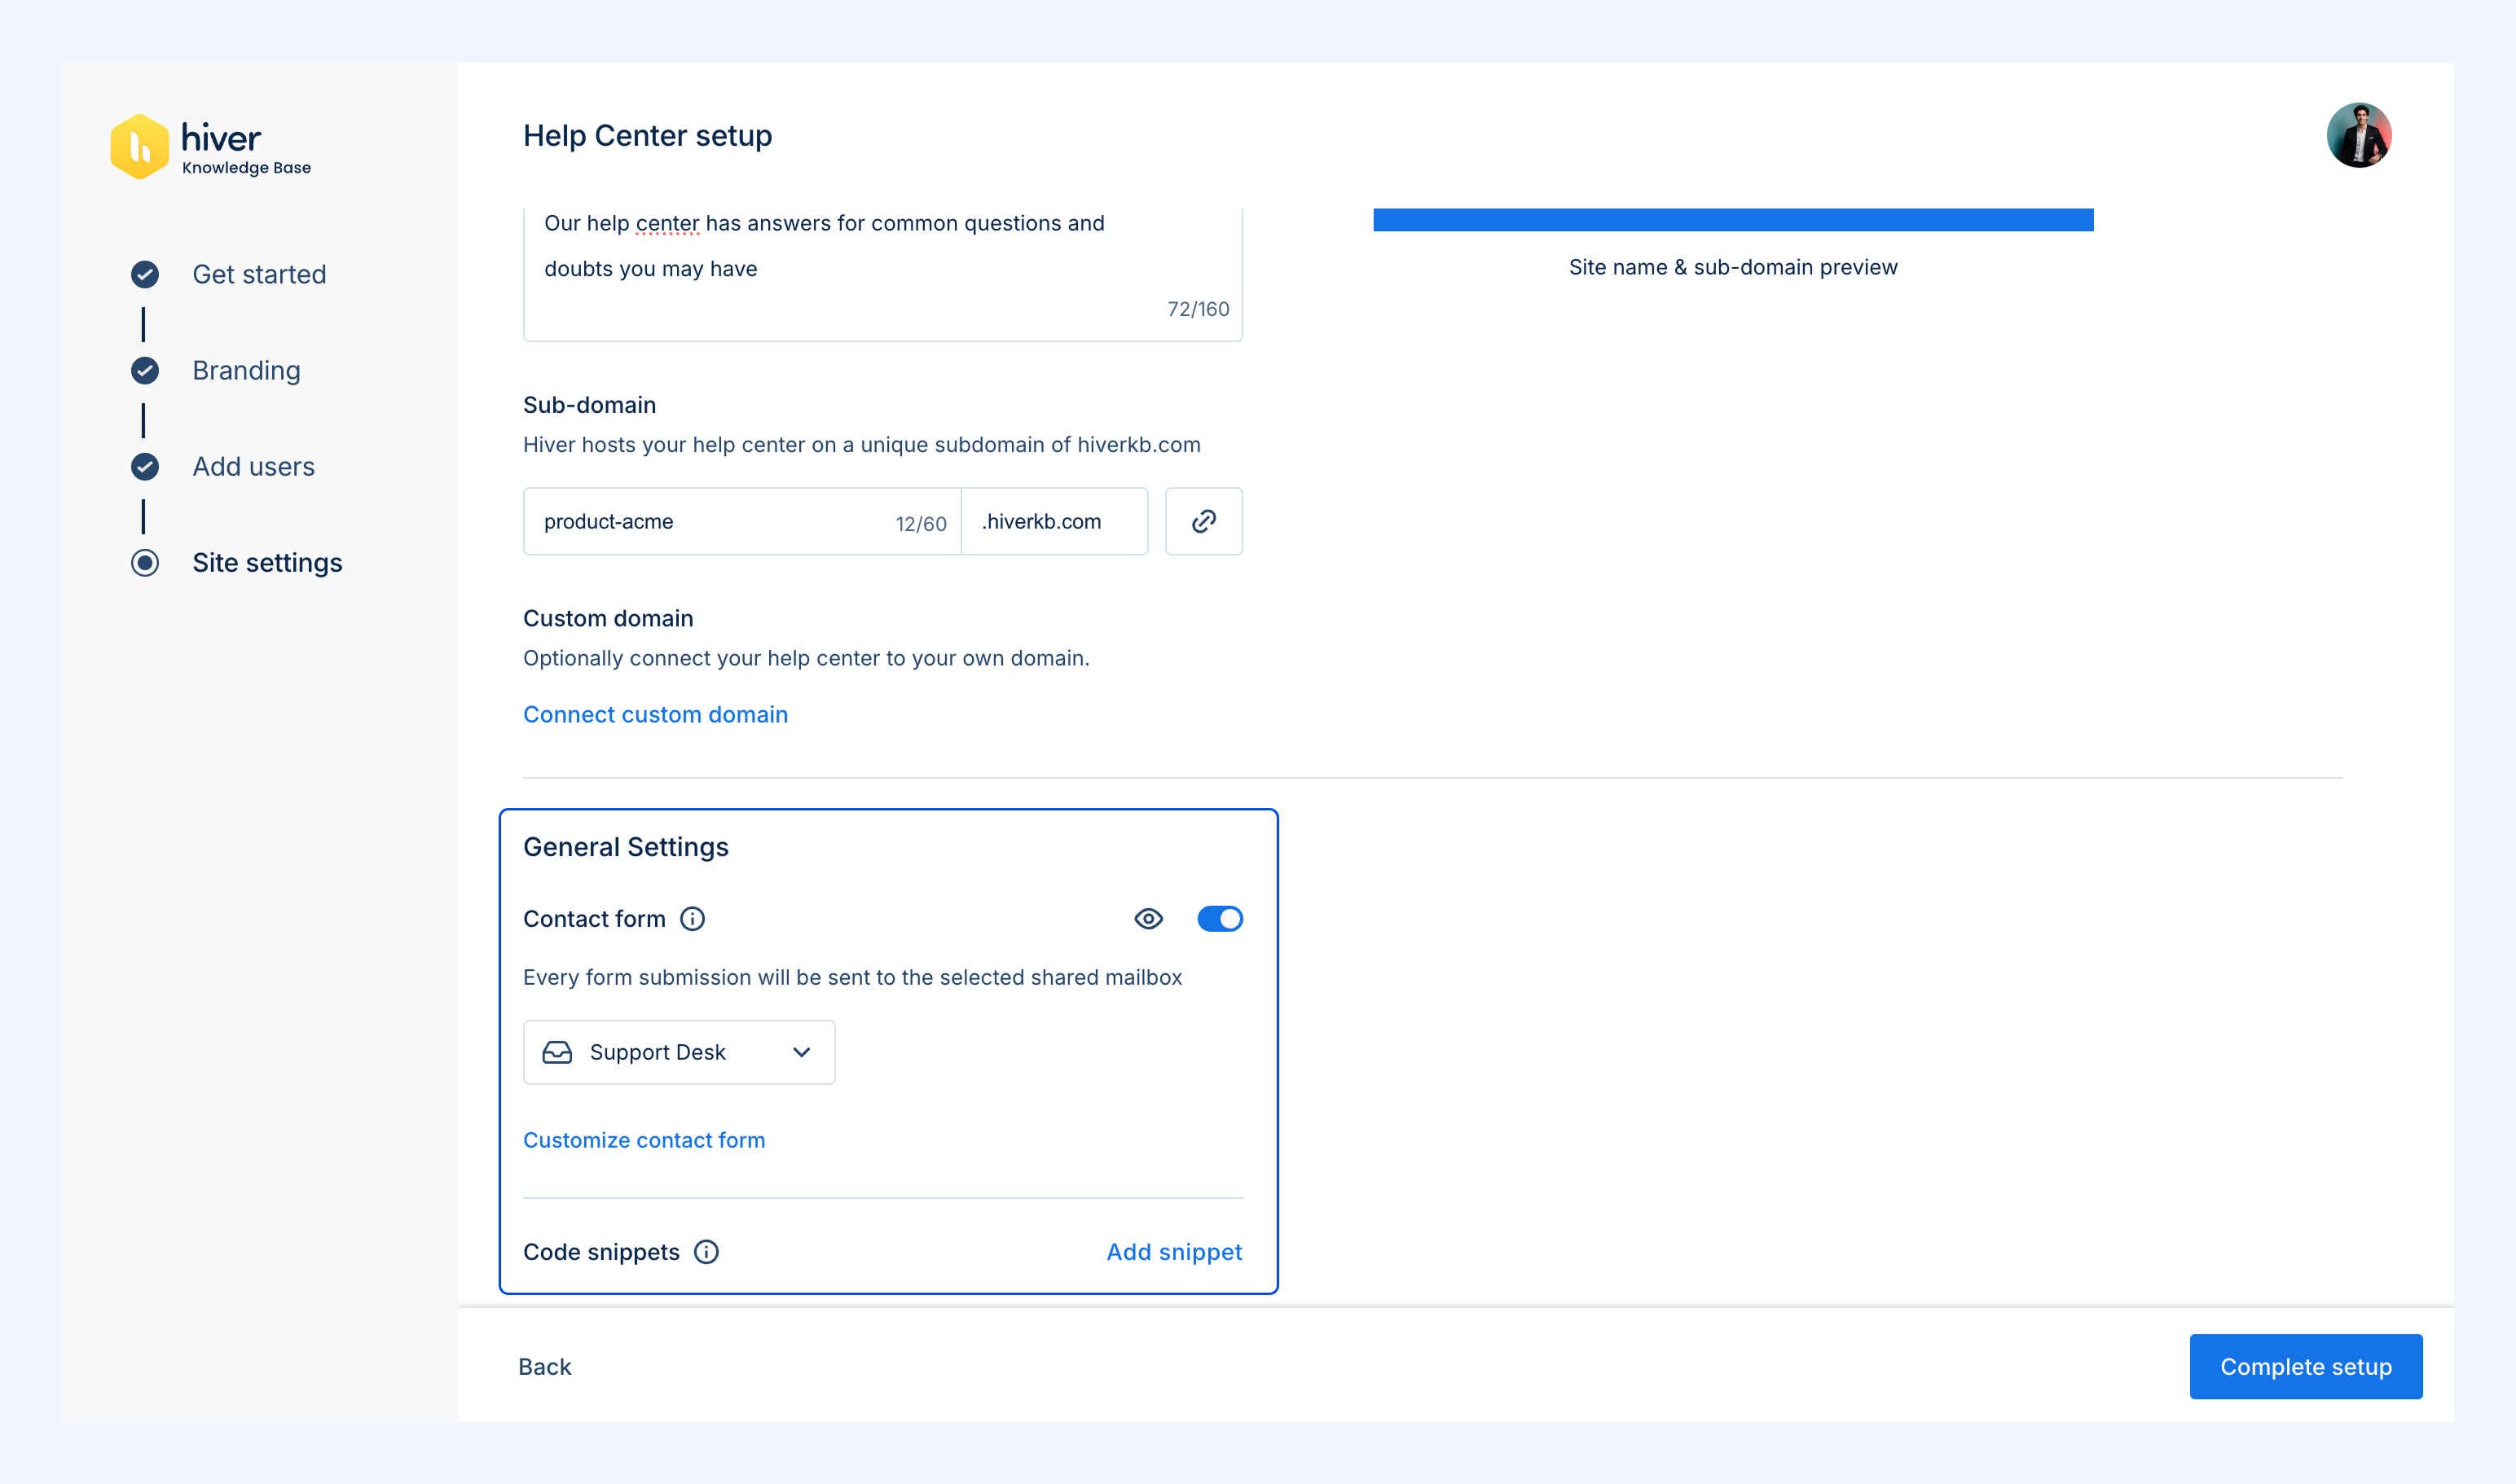Image resolution: width=2516 pixels, height=1484 pixels.
Task: Click the Sub-domain section label
Action: click(589, 405)
